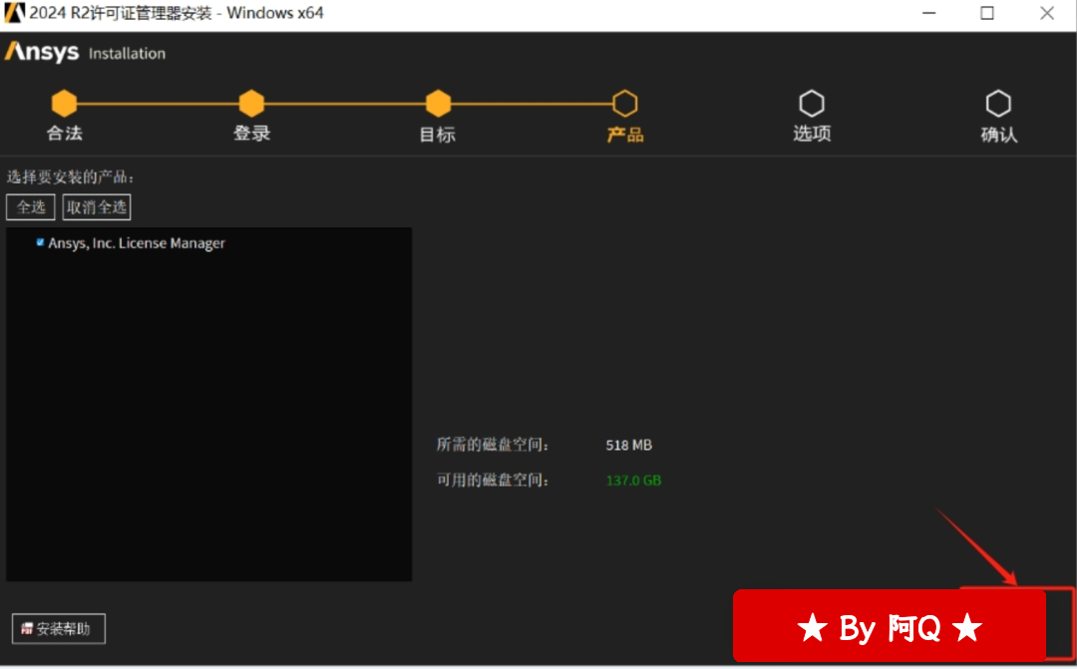Click the 登录 step hexagon icon
The height and width of the screenshot is (669, 1077).
251,104
